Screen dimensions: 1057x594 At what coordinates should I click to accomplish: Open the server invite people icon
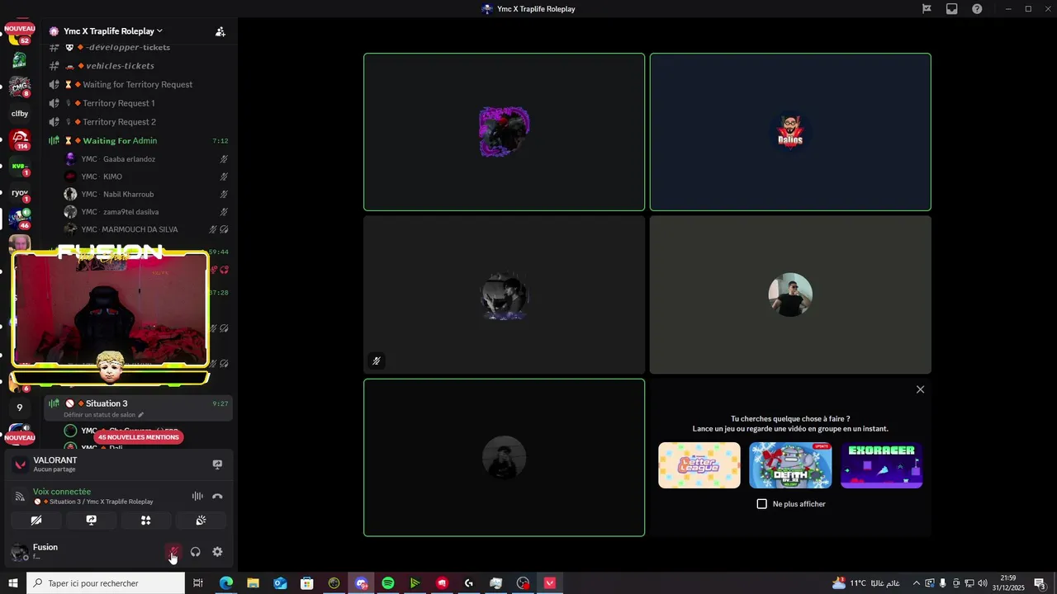[220, 31]
